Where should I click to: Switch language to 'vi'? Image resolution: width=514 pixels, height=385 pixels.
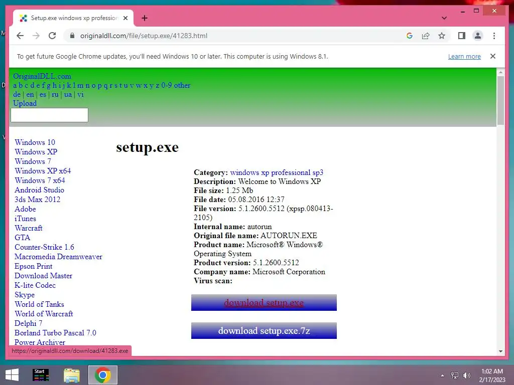coord(80,95)
